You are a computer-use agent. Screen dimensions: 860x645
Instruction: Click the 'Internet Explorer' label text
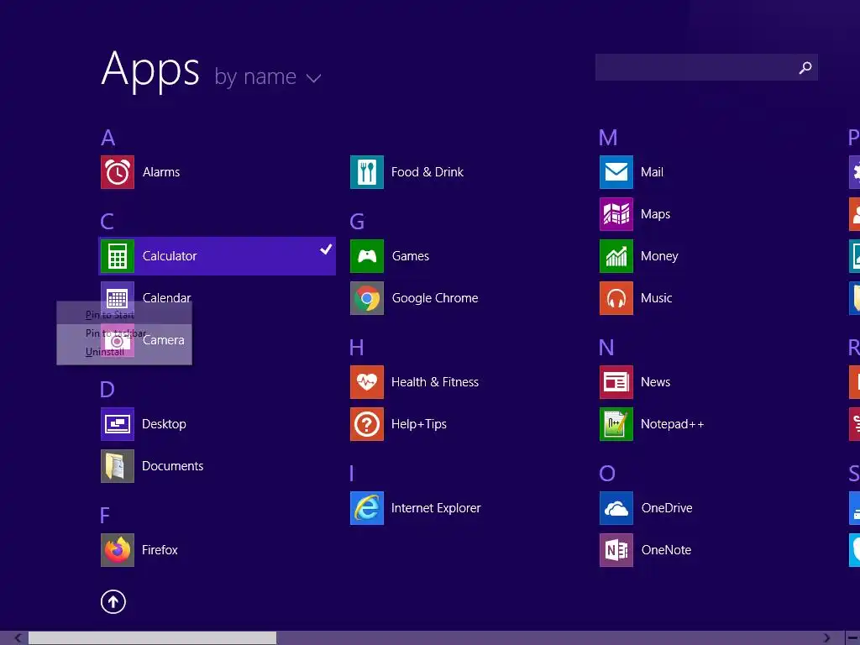point(436,508)
